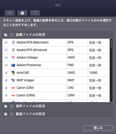Image resolution: width=116 pixels, height=134 pixels.
Task: Click the file list vertical scrollbar
Action: 111,70
